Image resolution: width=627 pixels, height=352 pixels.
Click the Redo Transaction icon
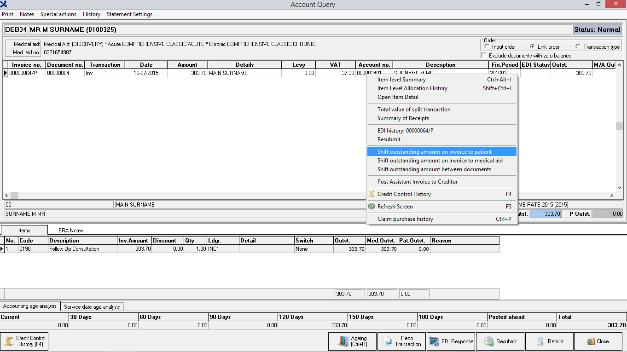click(x=388, y=341)
